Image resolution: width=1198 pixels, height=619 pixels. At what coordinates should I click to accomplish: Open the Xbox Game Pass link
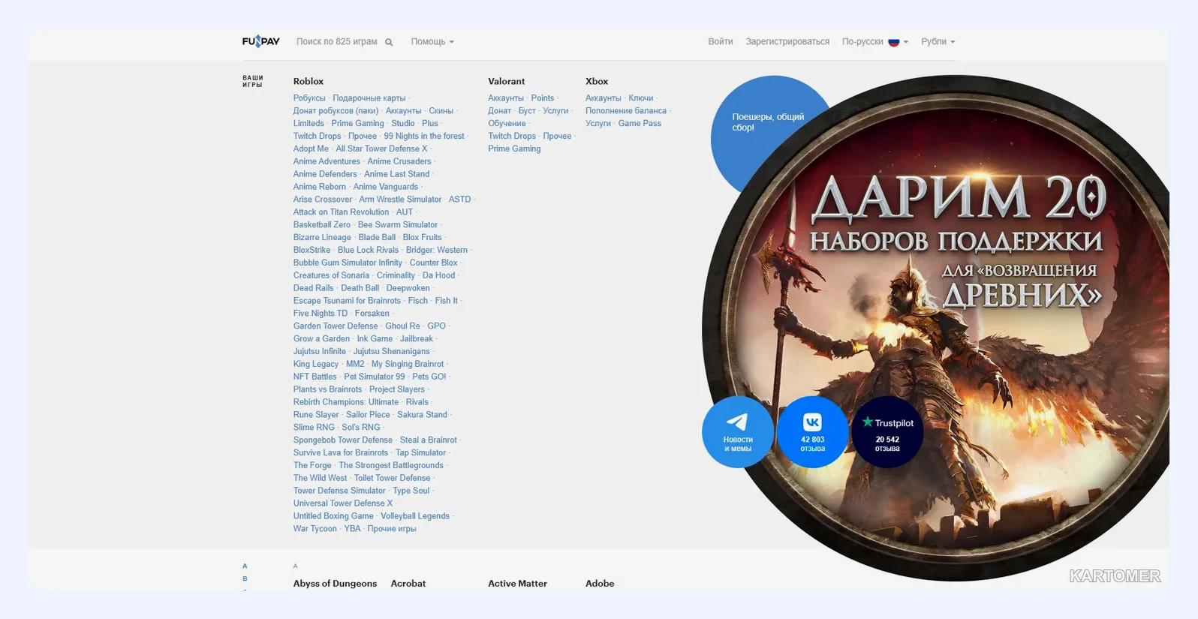coord(640,124)
